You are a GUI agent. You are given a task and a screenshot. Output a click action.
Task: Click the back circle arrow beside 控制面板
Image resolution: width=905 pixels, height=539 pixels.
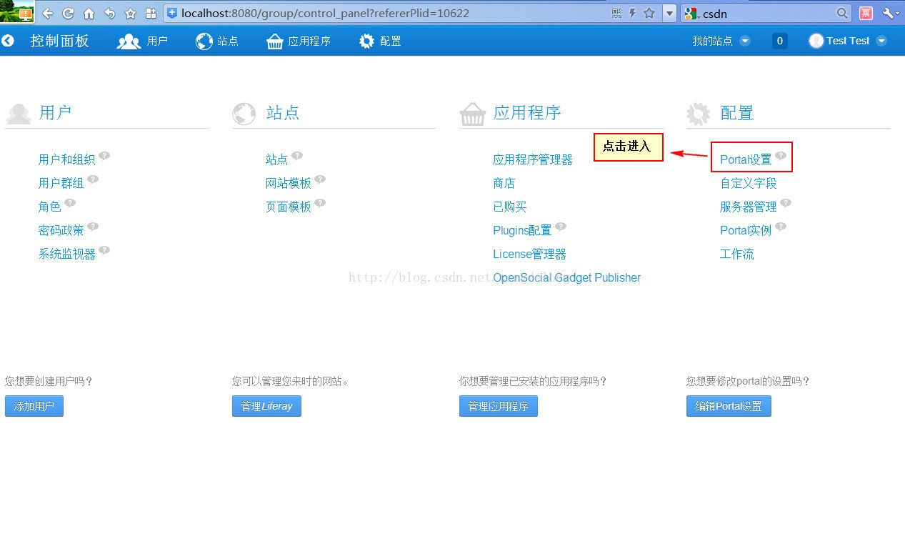(x=8, y=41)
